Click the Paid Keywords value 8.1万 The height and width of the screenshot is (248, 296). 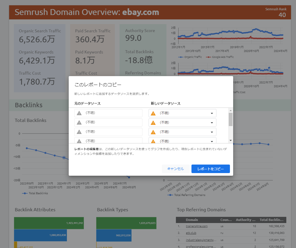point(85,61)
